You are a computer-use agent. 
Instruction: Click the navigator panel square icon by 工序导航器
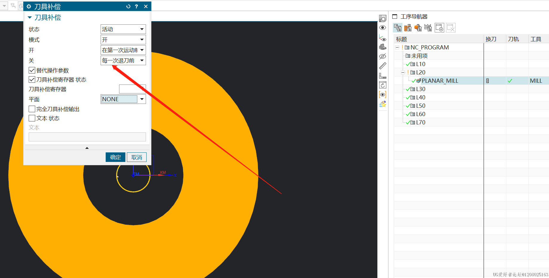(x=395, y=17)
